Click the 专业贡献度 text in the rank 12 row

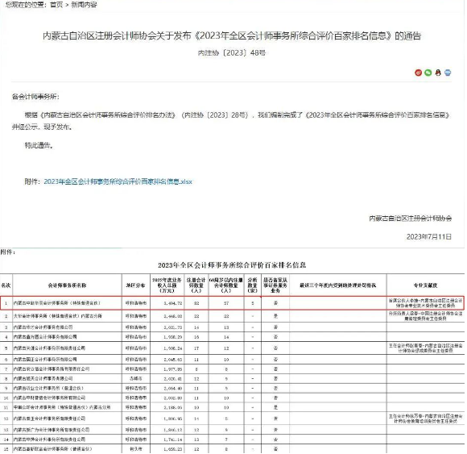425,419
